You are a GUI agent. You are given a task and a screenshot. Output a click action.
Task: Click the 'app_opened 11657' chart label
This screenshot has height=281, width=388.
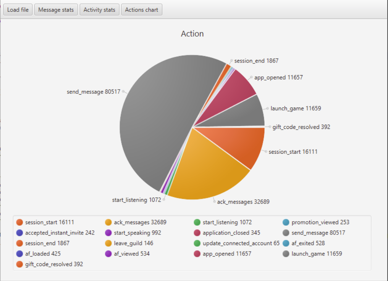[278, 78]
